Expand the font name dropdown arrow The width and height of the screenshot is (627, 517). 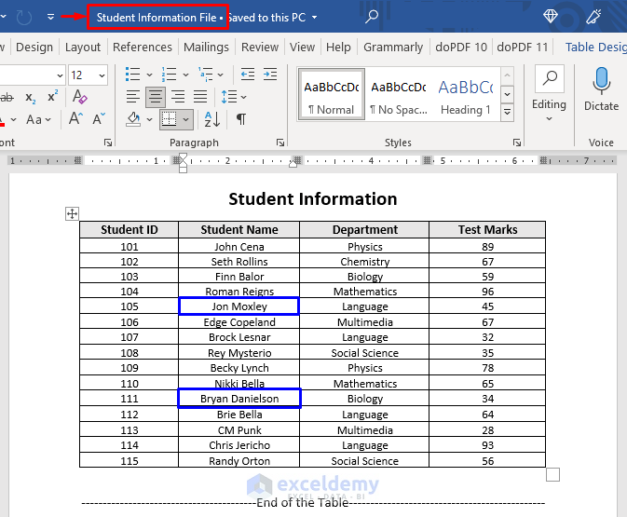pos(60,75)
